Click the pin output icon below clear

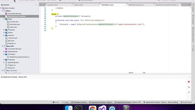pyautogui.click(x=189, y=92)
